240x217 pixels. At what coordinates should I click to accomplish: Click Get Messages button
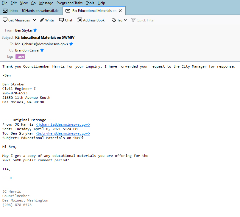coord(16,20)
